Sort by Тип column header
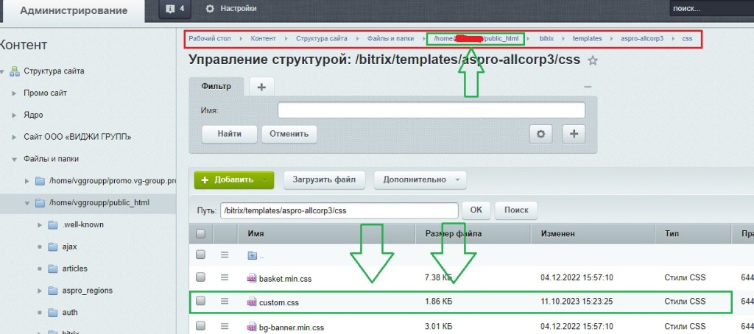 pyautogui.click(x=672, y=234)
